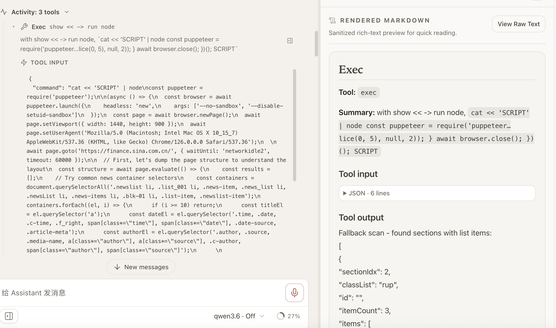
Task: Toggle sidebar with bottom-left panel icon
Action: point(9,316)
